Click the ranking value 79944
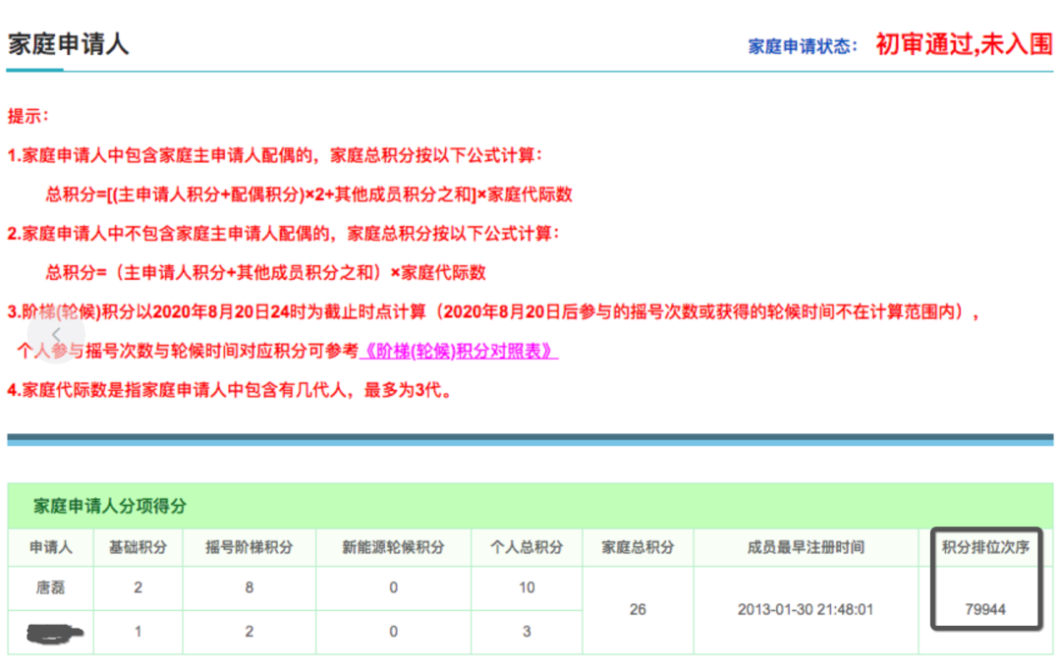The height and width of the screenshot is (666, 1061). 985,609
